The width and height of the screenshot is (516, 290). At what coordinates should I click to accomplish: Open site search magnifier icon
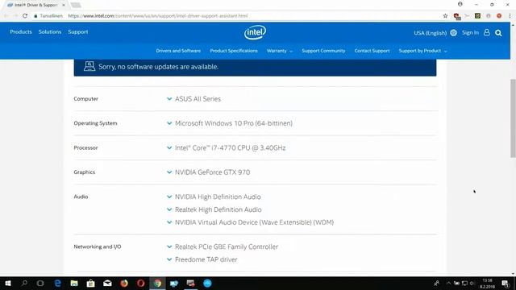[x=498, y=32]
